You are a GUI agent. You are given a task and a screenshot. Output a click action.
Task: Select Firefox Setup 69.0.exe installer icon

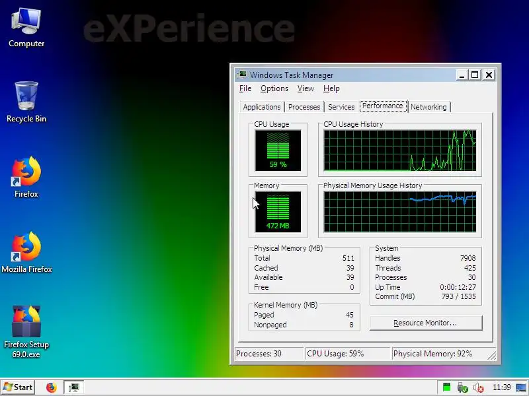tap(26, 332)
